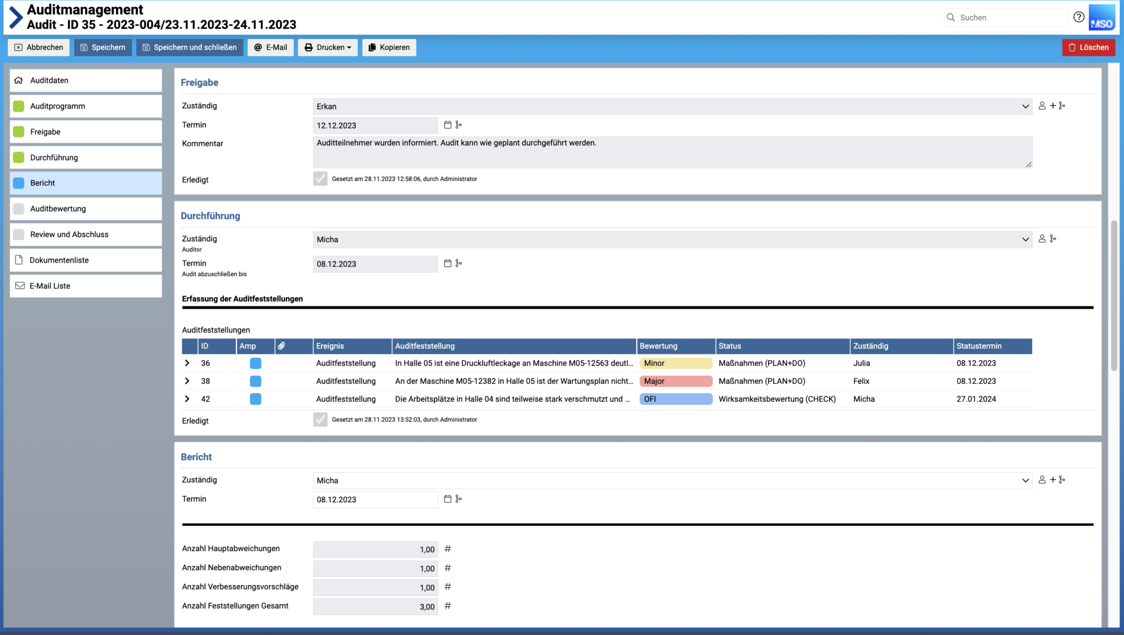Select the yellow Minor rating badge

point(676,362)
